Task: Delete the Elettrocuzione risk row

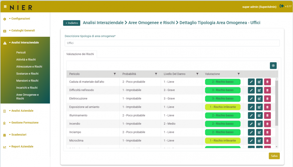Action: 267,99
